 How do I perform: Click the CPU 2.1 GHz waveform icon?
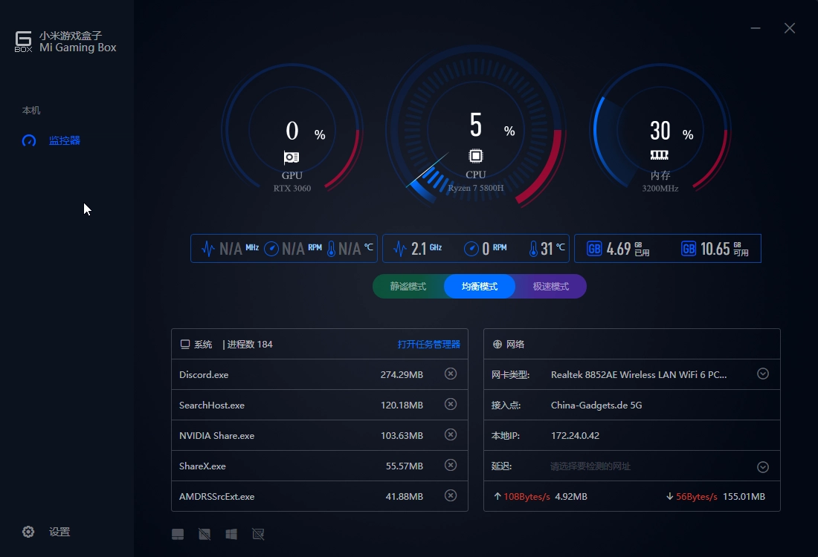pyautogui.click(x=400, y=249)
